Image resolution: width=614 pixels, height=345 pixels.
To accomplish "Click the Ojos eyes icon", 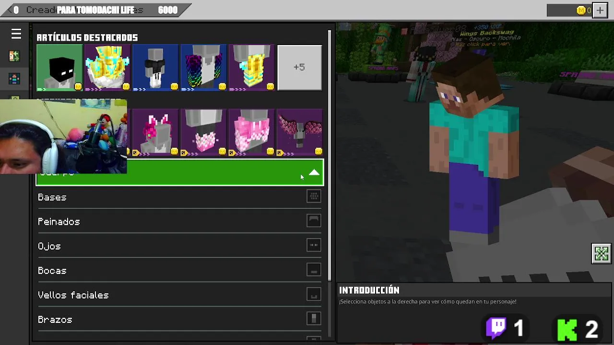I will (314, 245).
